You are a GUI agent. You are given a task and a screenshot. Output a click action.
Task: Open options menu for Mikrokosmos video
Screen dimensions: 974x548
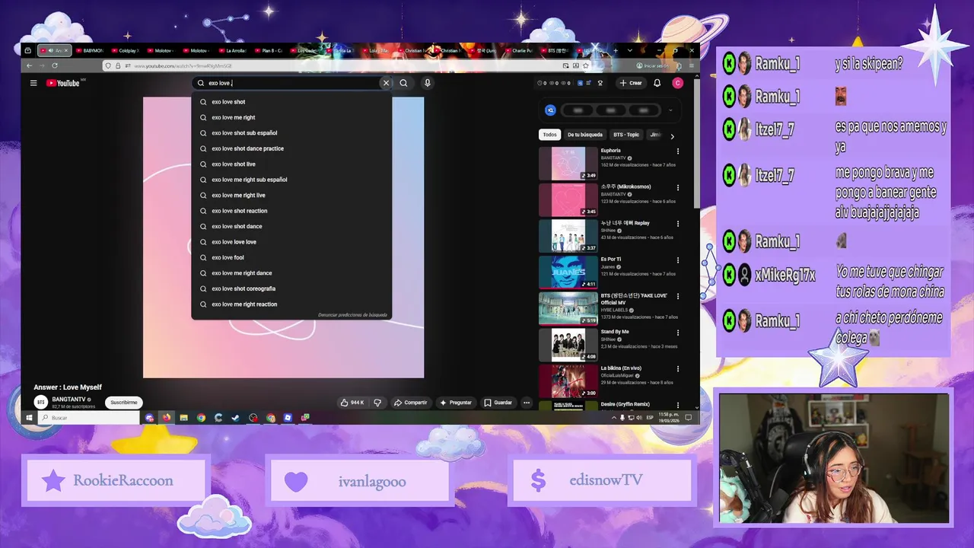tap(678, 188)
